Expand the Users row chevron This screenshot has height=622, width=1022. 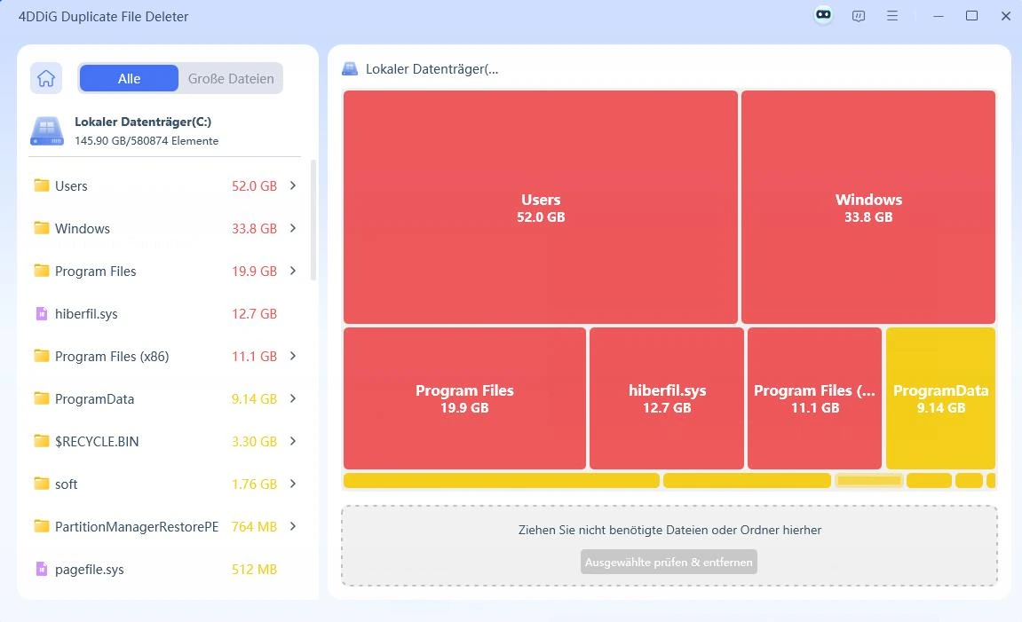click(293, 185)
